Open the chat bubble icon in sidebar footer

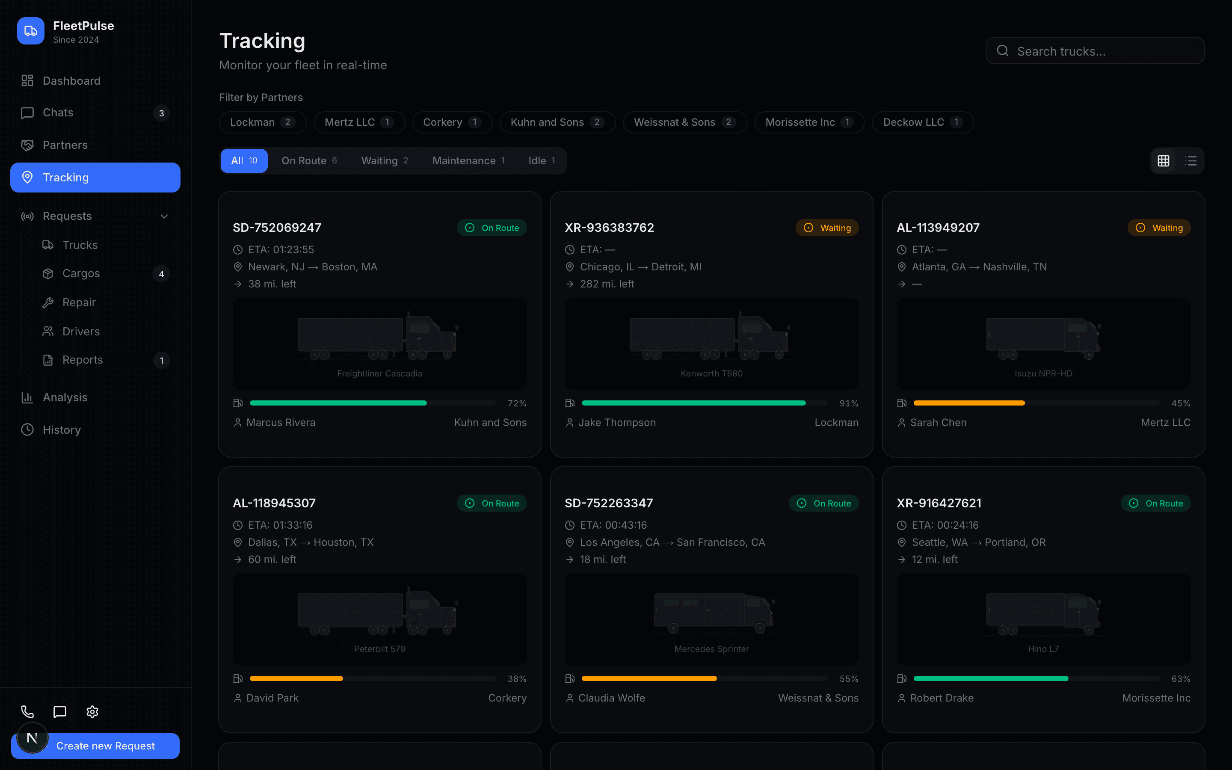[60, 711]
